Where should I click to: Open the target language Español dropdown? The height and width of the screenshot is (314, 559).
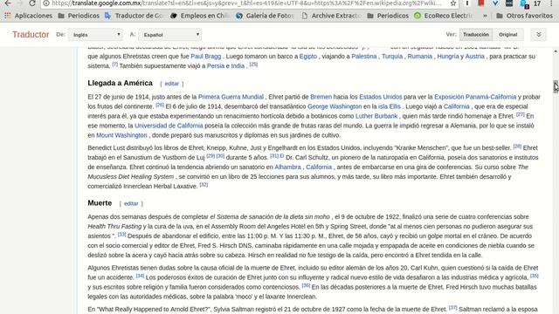pos(170,35)
